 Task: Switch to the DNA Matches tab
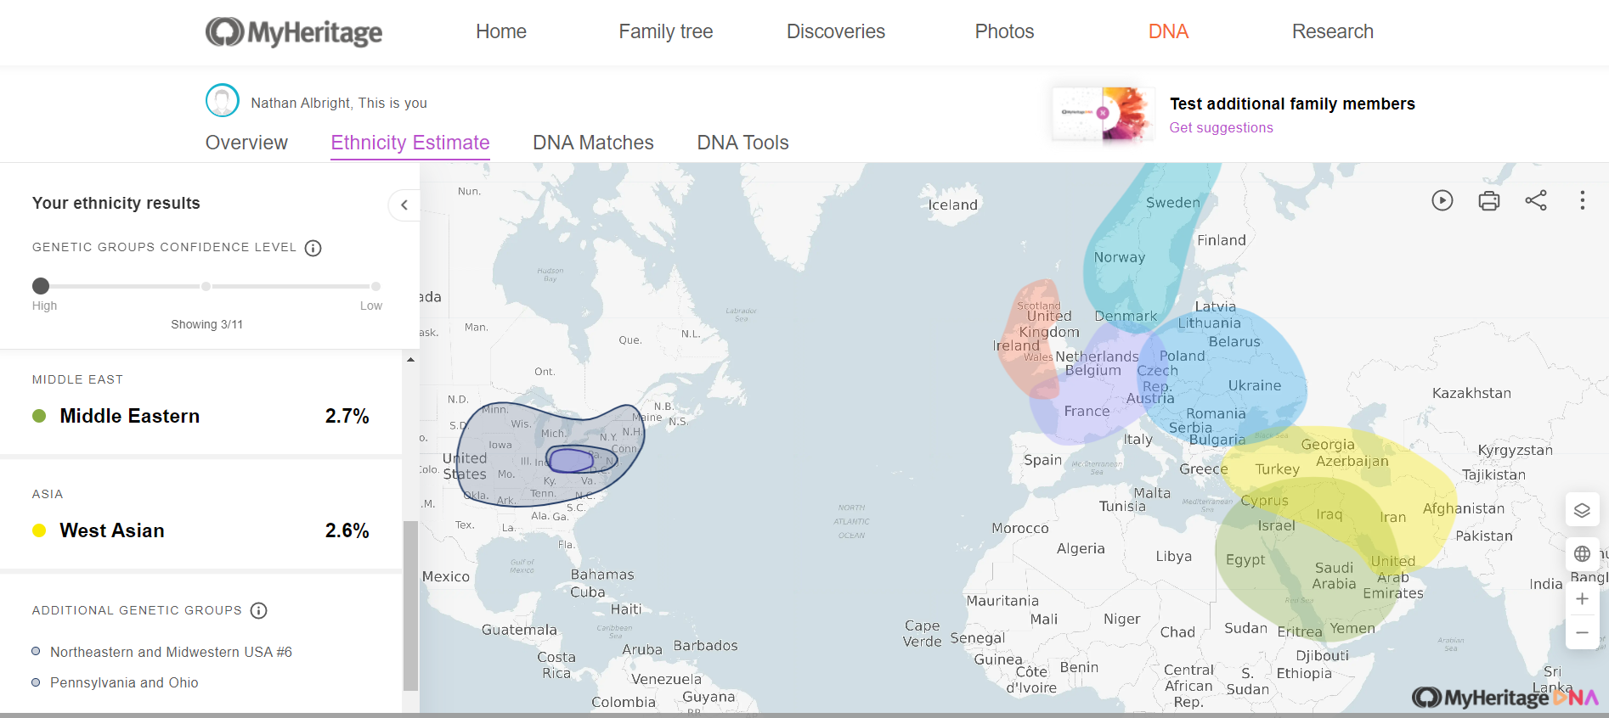click(593, 143)
